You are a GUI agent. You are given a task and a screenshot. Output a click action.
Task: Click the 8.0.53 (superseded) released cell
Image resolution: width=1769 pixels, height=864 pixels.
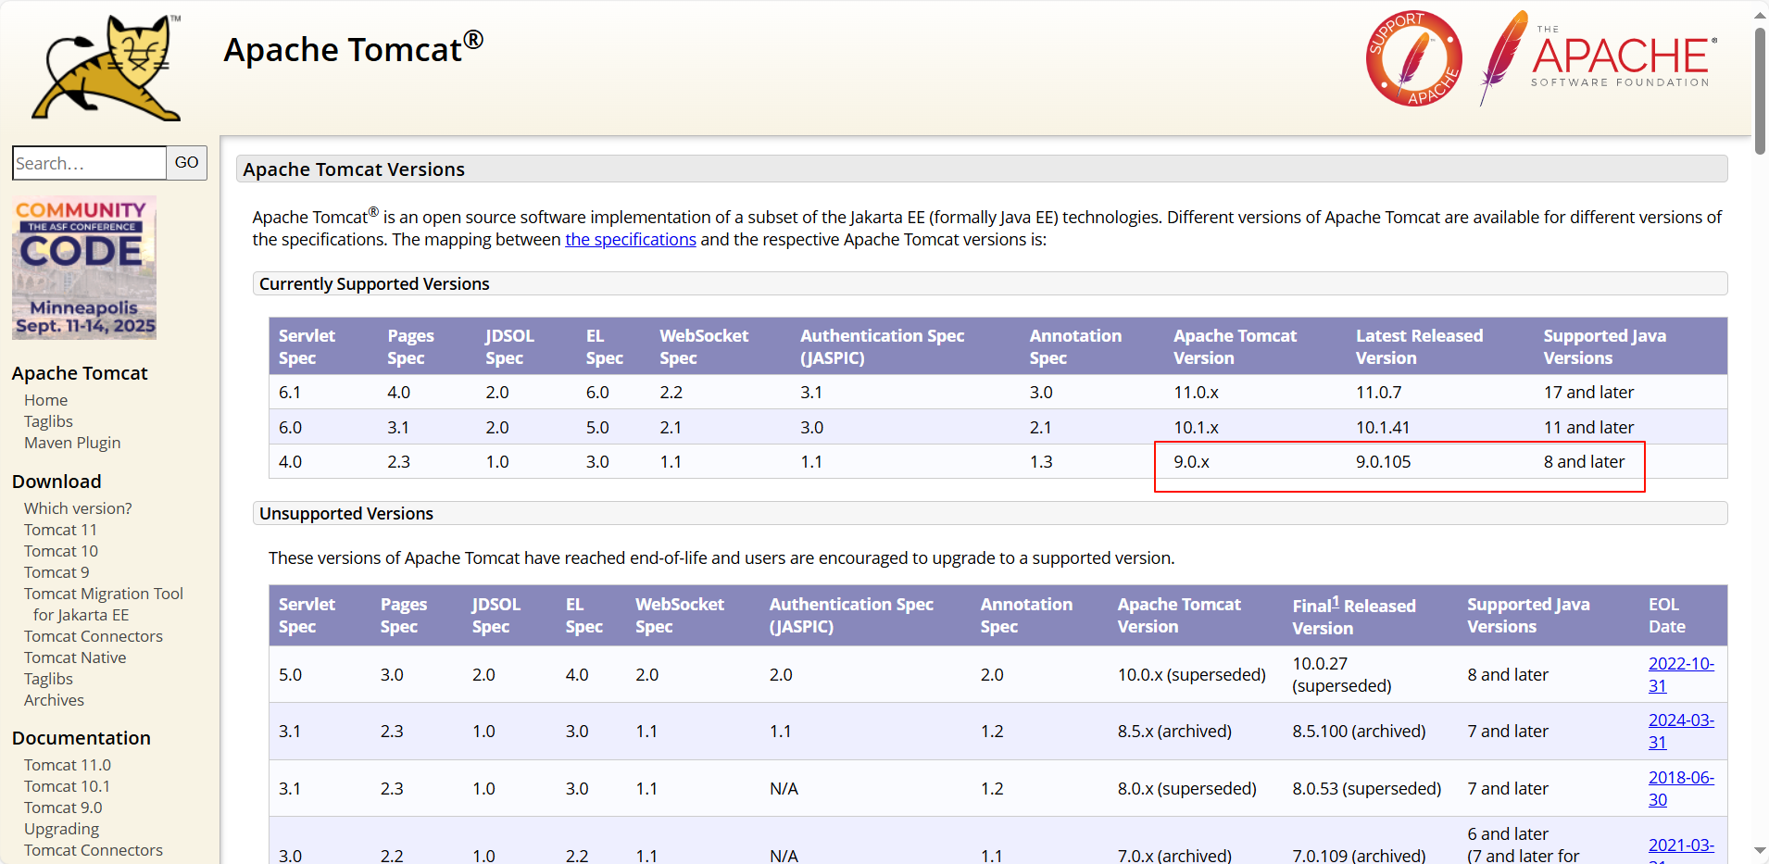(1367, 789)
